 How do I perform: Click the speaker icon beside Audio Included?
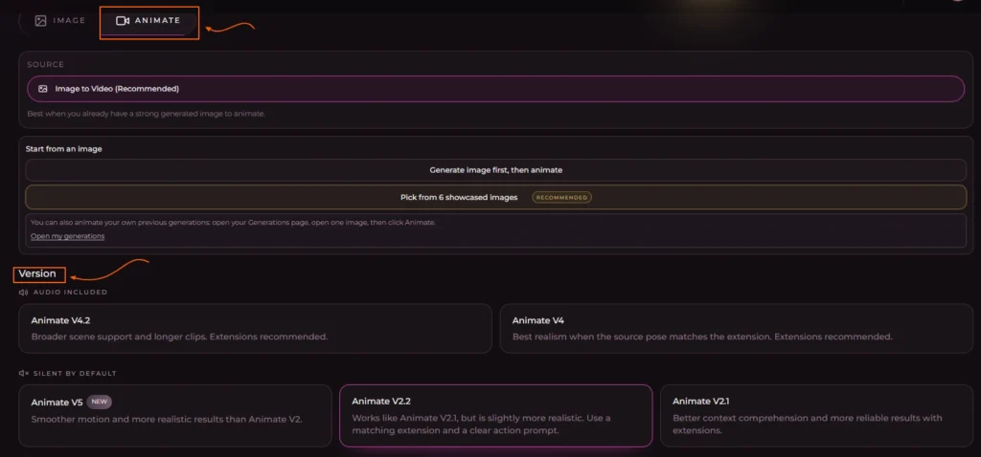(24, 293)
